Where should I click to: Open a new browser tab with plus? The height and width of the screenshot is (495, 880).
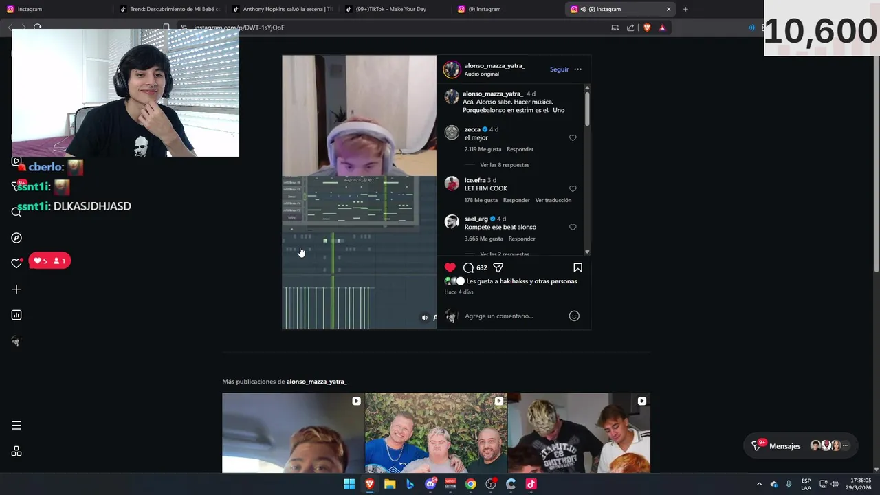(685, 9)
